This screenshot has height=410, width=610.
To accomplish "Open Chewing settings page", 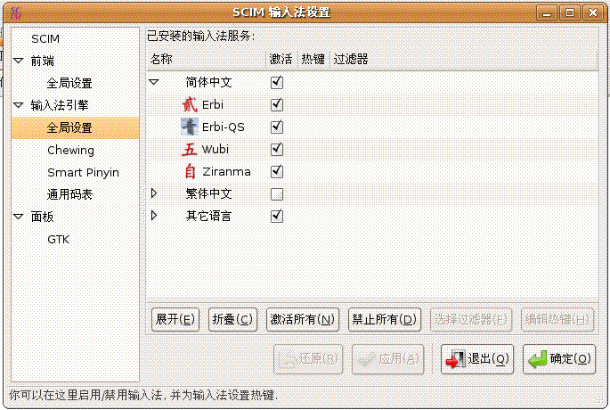I will 71,151.
